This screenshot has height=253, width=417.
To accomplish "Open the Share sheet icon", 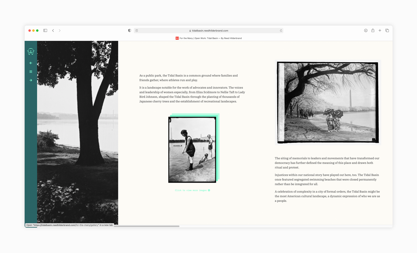I will [373, 30].
